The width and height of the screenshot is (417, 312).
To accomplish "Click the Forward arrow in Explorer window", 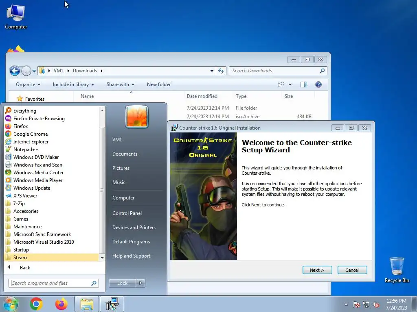I will pos(26,71).
